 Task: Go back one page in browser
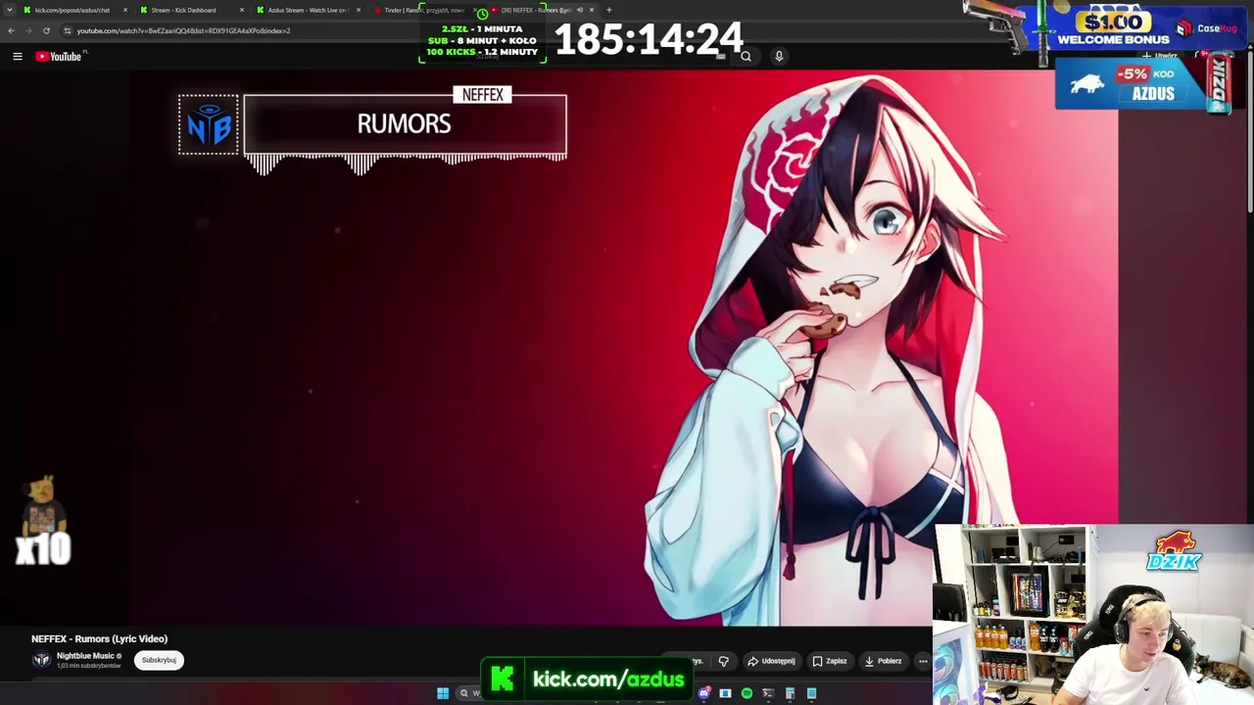(11, 30)
